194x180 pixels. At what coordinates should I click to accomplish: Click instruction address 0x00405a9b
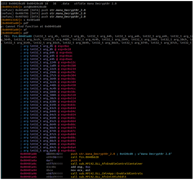click(x=28, y=177)
